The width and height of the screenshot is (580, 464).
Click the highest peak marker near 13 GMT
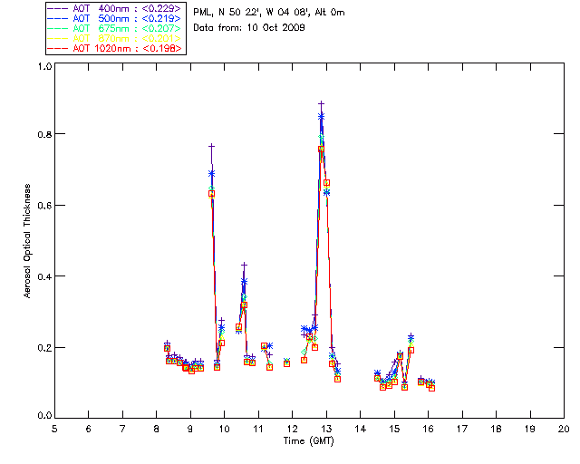coord(321,105)
